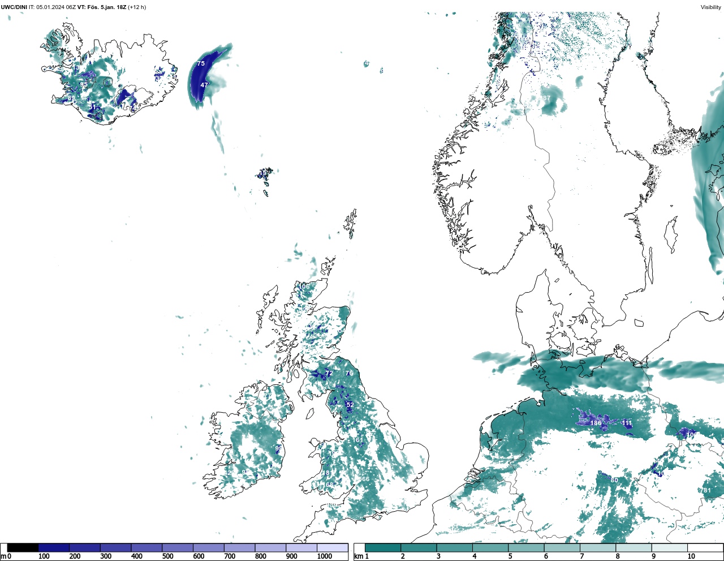Select the 100–200 m dark blue swatch
The width and height of the screenshot is (724, 561).
click(54, 548)
